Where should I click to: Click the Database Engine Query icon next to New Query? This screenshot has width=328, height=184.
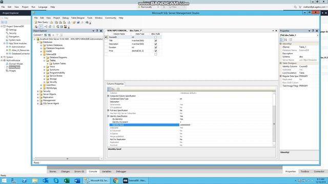pos(51,22)
